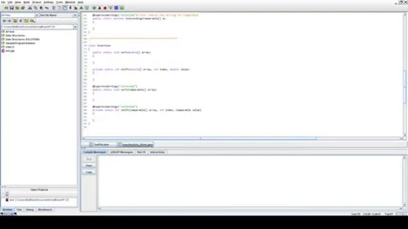
Task: Switch to the Run I/O tab
Action: pyautogui.click(x=142, y=152)
